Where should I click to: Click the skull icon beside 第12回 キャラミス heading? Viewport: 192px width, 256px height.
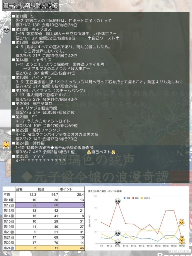point(6,29)
